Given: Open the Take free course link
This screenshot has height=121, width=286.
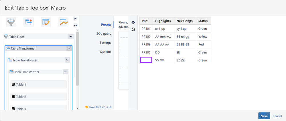Looking at the screenshot, I should pyautogui.click(x=98, y=107).
